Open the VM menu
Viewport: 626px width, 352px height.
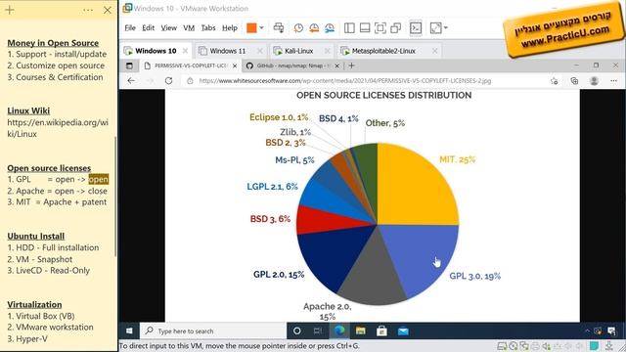click(x=189, y=28)
